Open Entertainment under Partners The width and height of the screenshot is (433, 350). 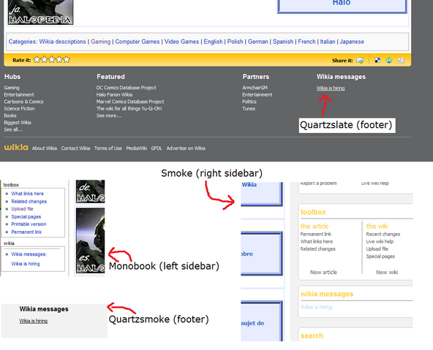point(257,94)
